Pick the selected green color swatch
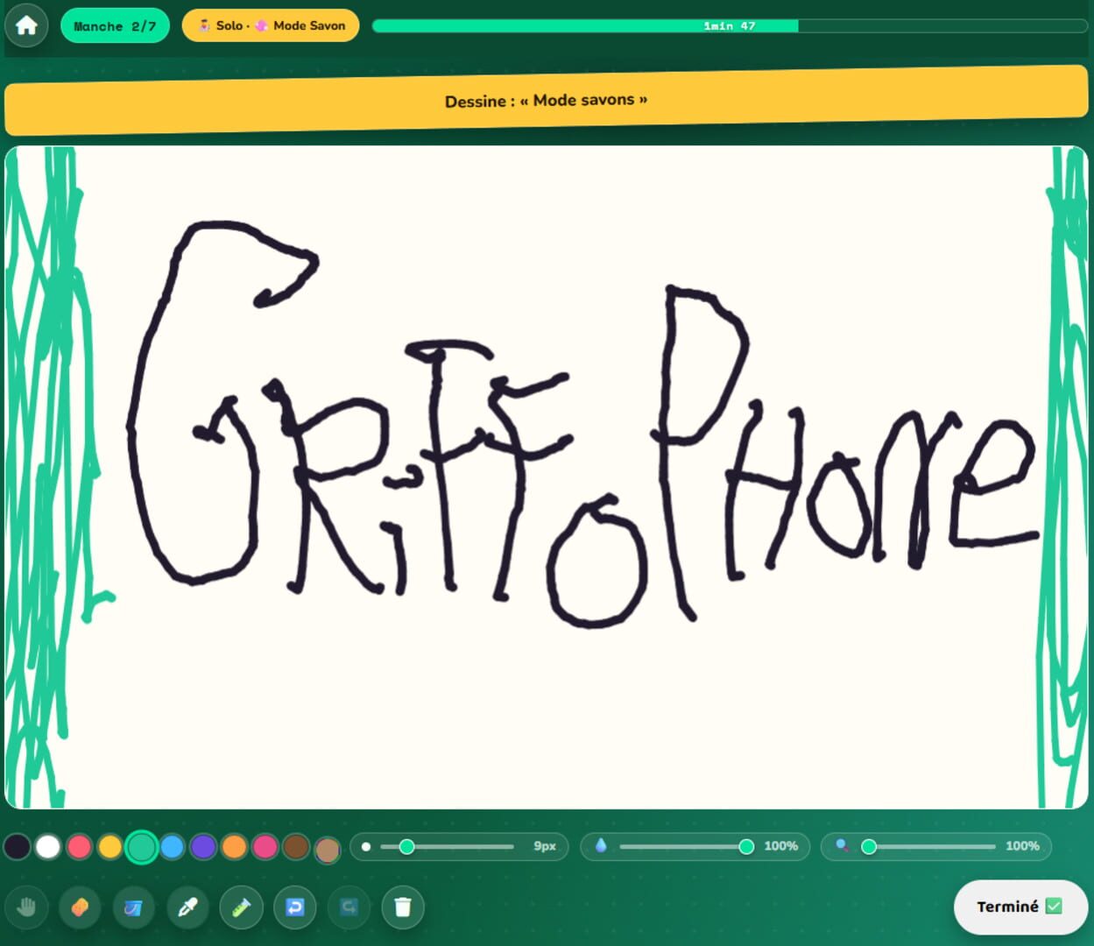The width and height of the screenshot is (1094, 946). (x=142, y=847)
